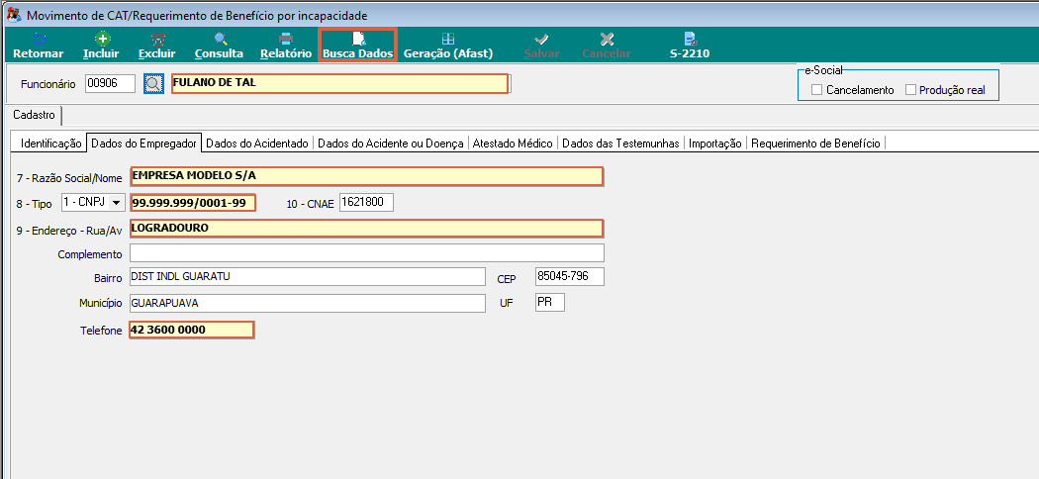Viewport: 1039px width, 479px height.
Task: Open the S-2210 document icon
Action: (x=690, y=39)
